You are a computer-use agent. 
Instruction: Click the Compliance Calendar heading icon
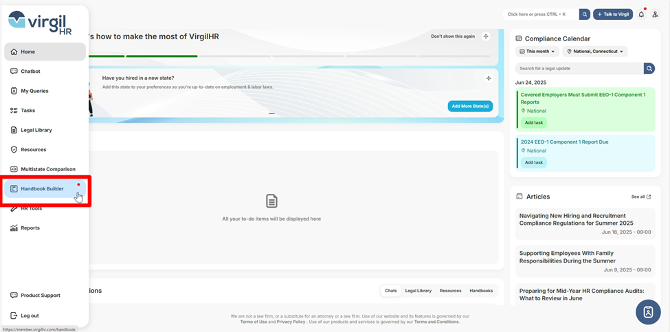point(519,38)
